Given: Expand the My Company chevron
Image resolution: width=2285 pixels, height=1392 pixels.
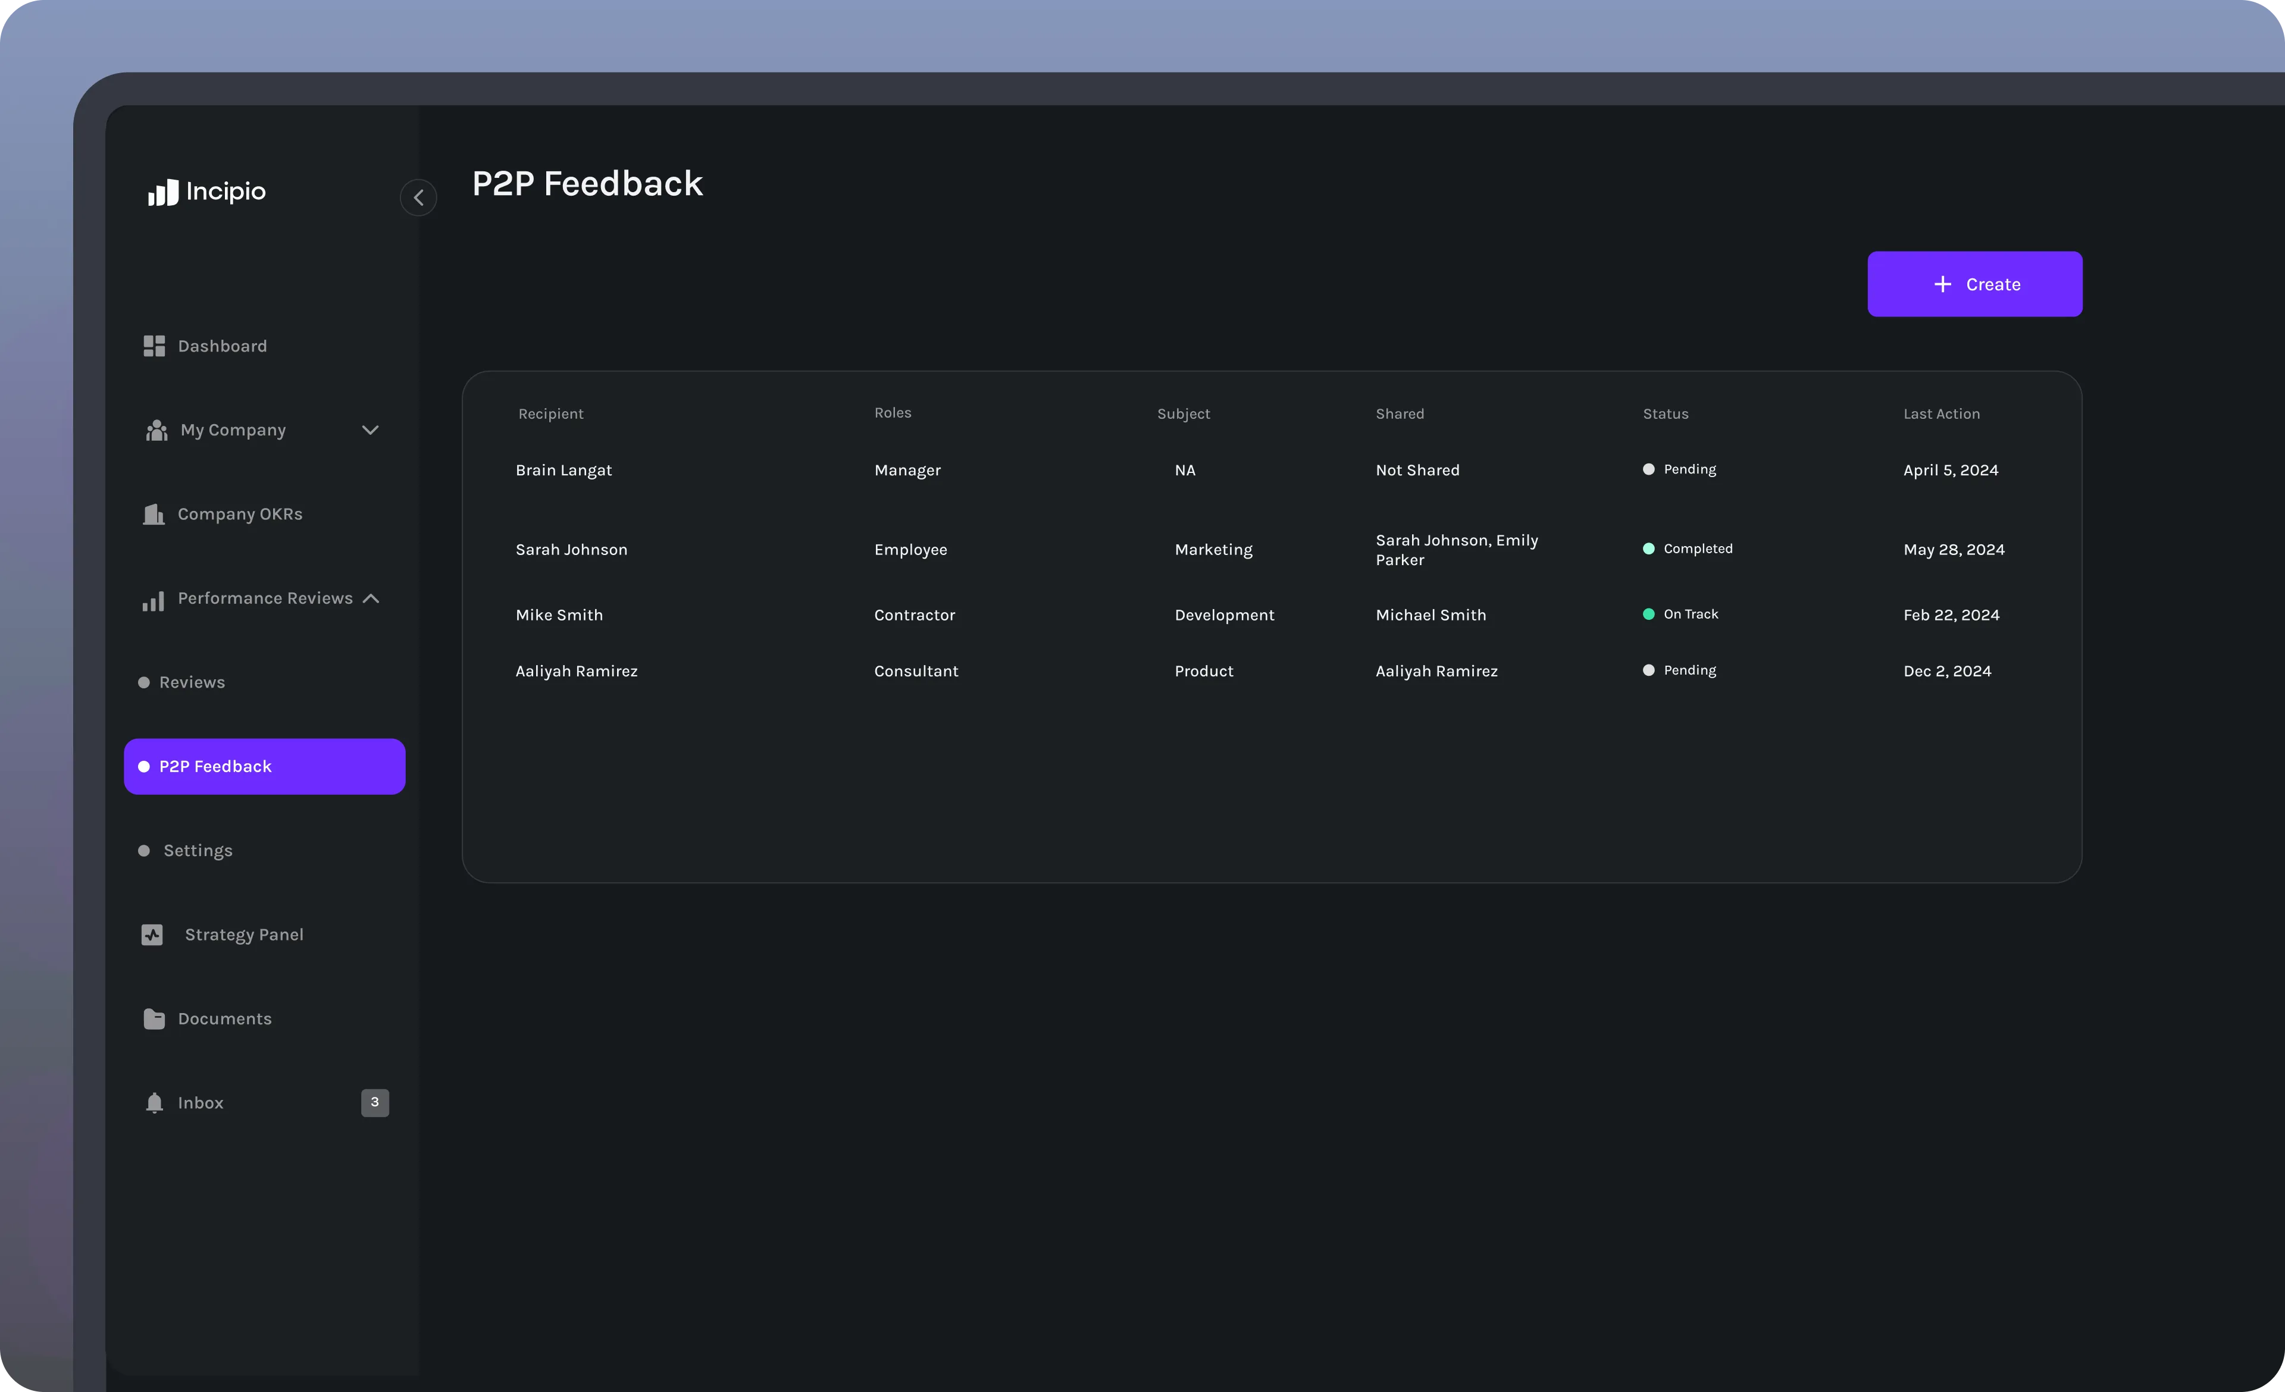Looking at the screenshot, I should [x=370, y=430].
